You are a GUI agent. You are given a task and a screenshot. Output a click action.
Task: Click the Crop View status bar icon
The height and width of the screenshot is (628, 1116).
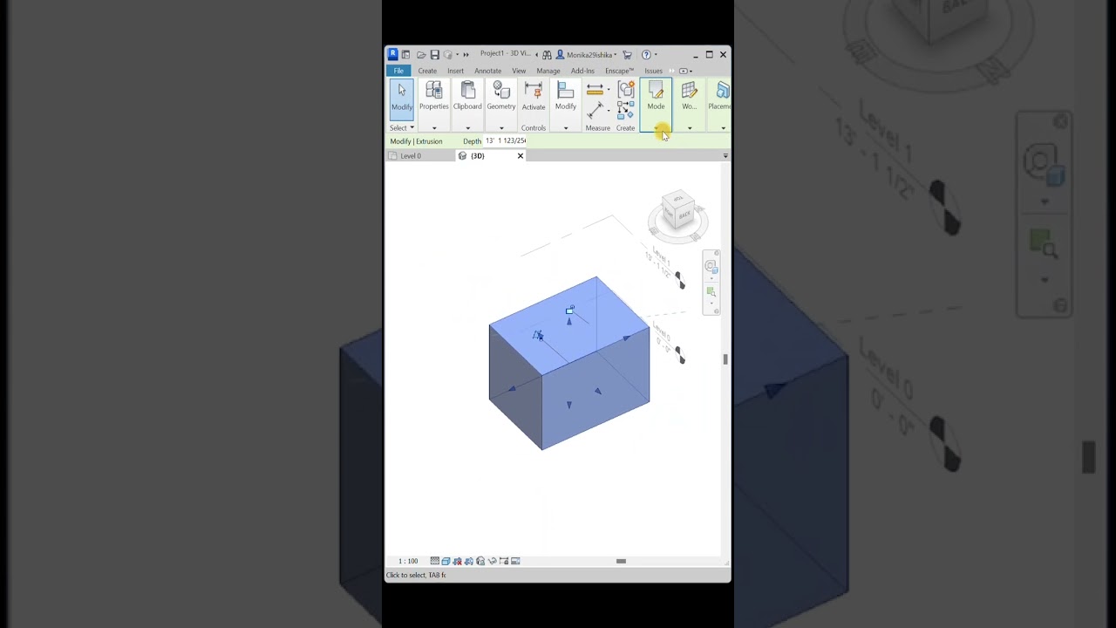point(457,561)
